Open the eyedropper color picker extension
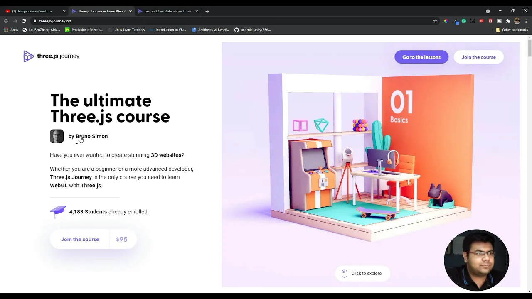Screen dimensions: 532x299 tap(456, 22)
